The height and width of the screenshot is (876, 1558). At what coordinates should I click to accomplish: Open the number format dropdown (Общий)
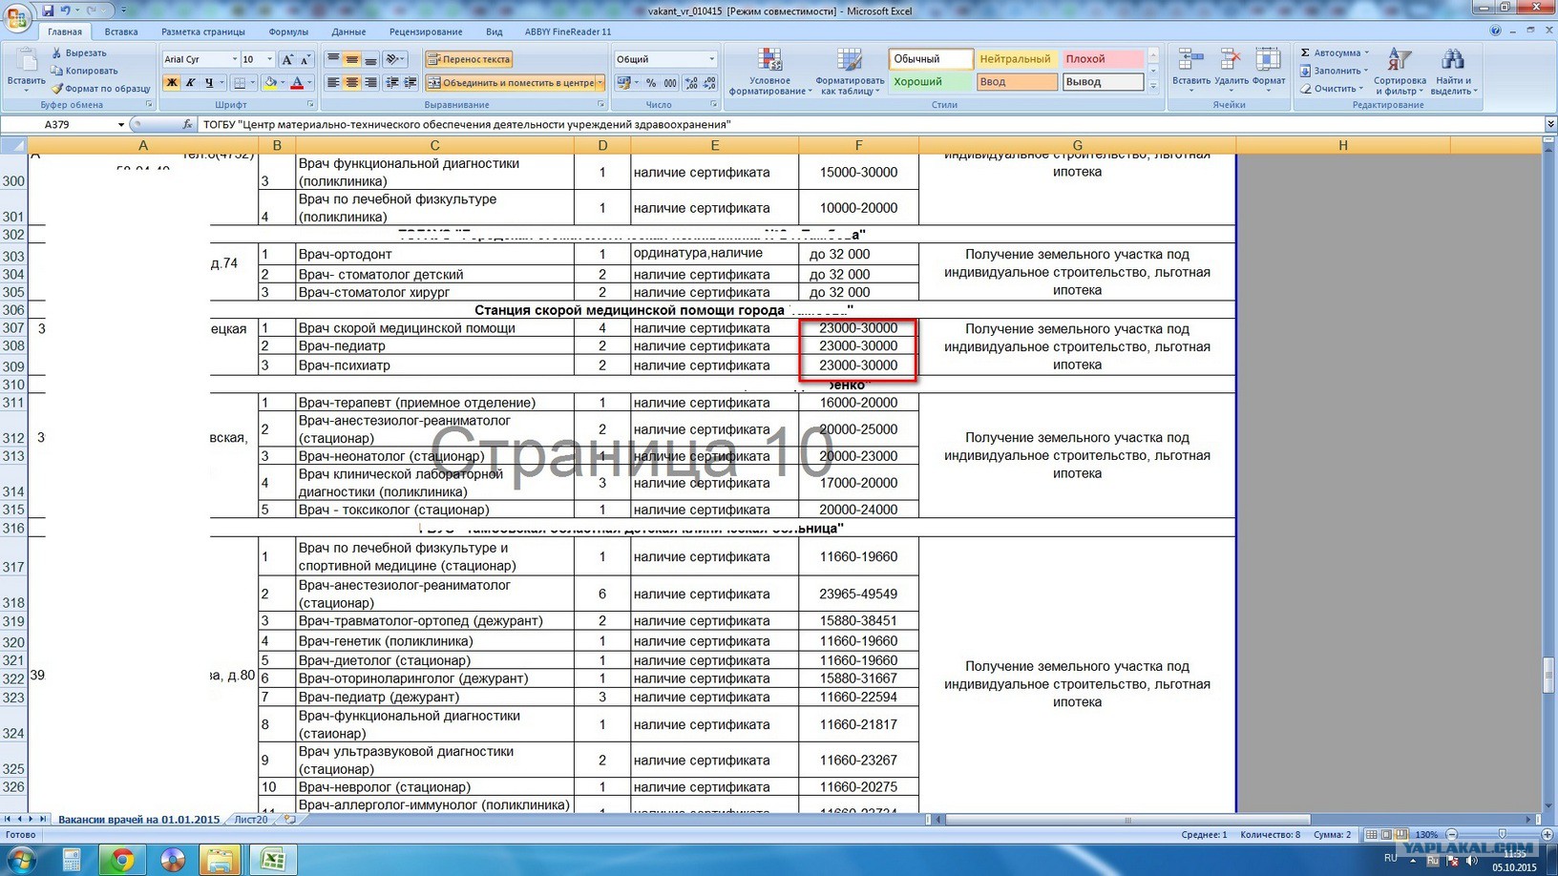[x=711, y=59]
